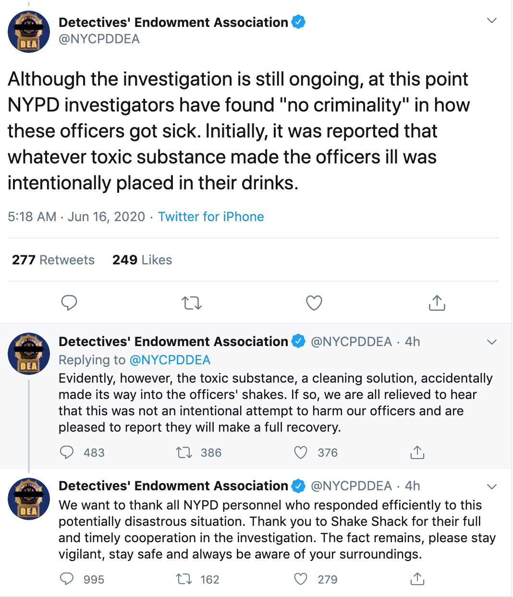This screenshot has height=597, width=513.
Task: Retweet the reply with 386 retweets
Action: pos(184,452)
